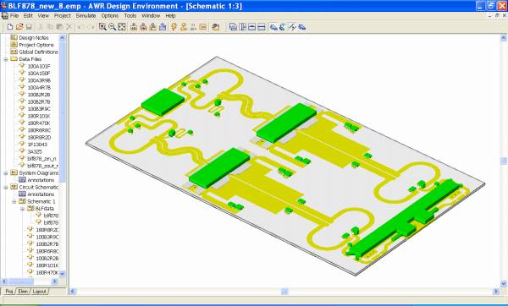The width and height of the screenshot is (508, 306).
Task: Click the View All fit icon
Action: pyautogui.click(x=122, y=27)
